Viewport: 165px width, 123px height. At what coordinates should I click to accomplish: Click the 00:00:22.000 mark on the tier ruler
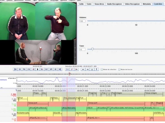105,90
